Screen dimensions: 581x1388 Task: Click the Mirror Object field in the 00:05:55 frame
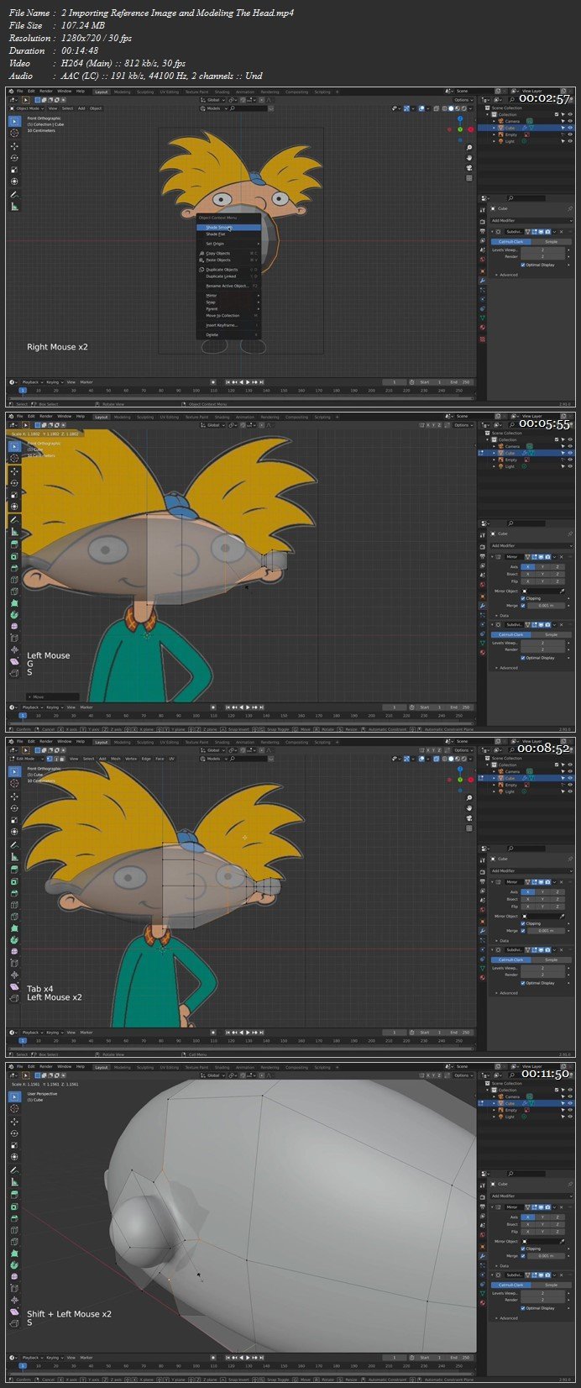click(544, 591)
